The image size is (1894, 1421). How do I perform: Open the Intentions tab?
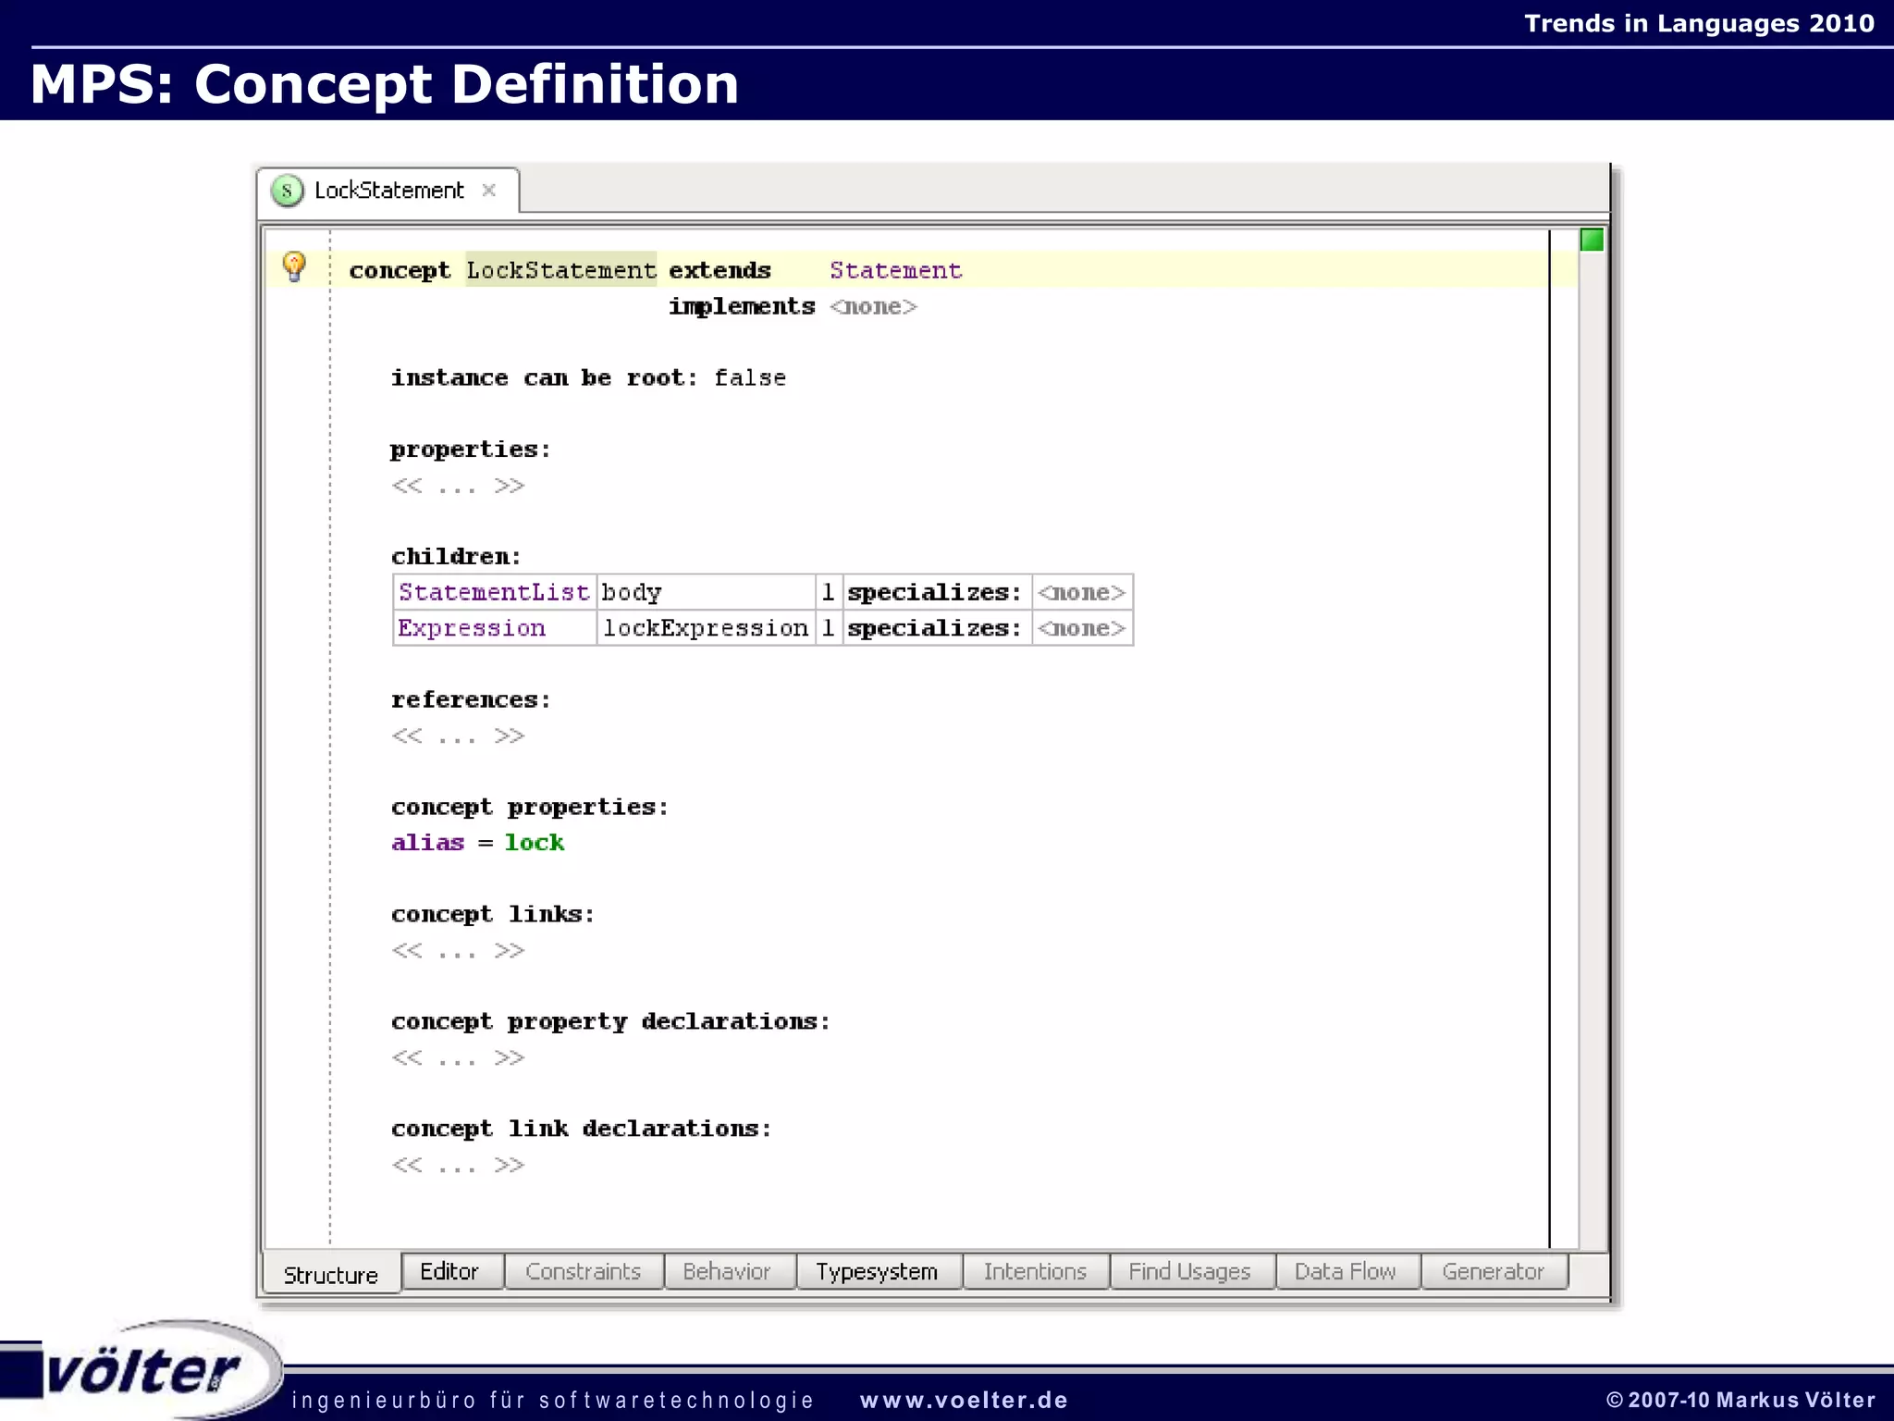(1035, 1271)
